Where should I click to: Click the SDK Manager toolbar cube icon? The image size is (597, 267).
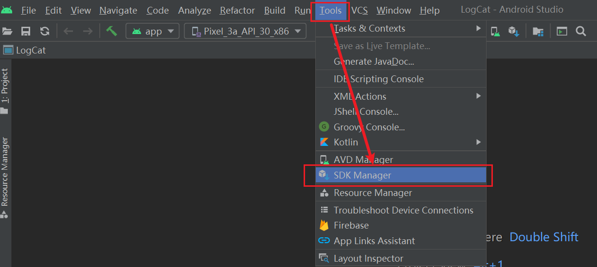tap(514, 32)
